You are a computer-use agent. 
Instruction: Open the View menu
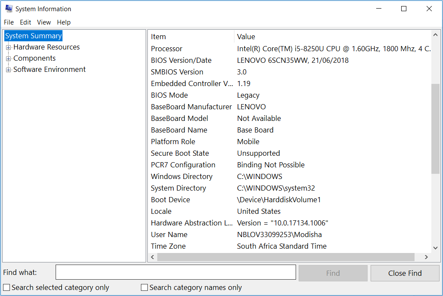pyautogui.click(x=44, y=22)
